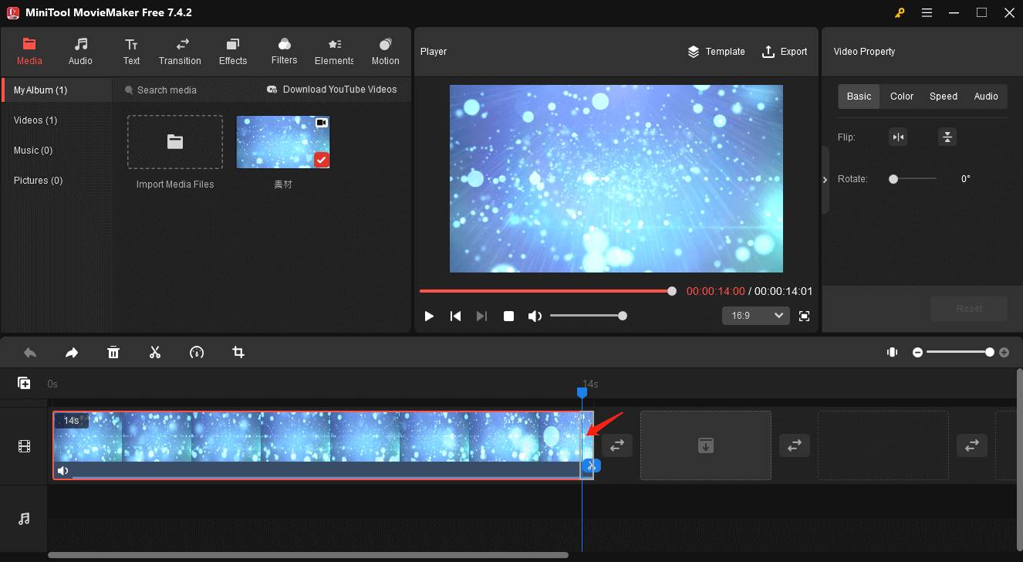Screen dimensions: 1023x562
Task: Mute the player volume
Action: [535, 316]
